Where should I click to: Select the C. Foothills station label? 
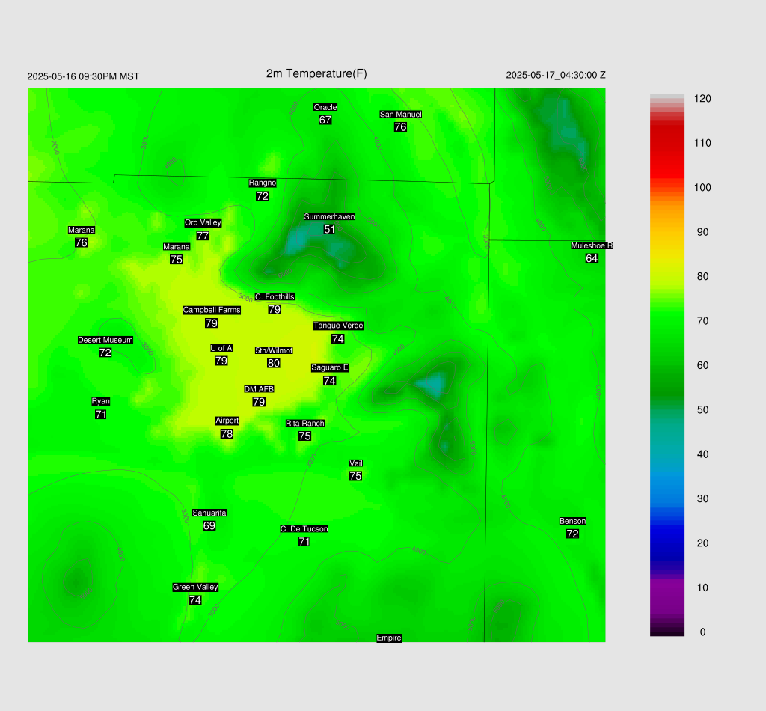(275, 296)
